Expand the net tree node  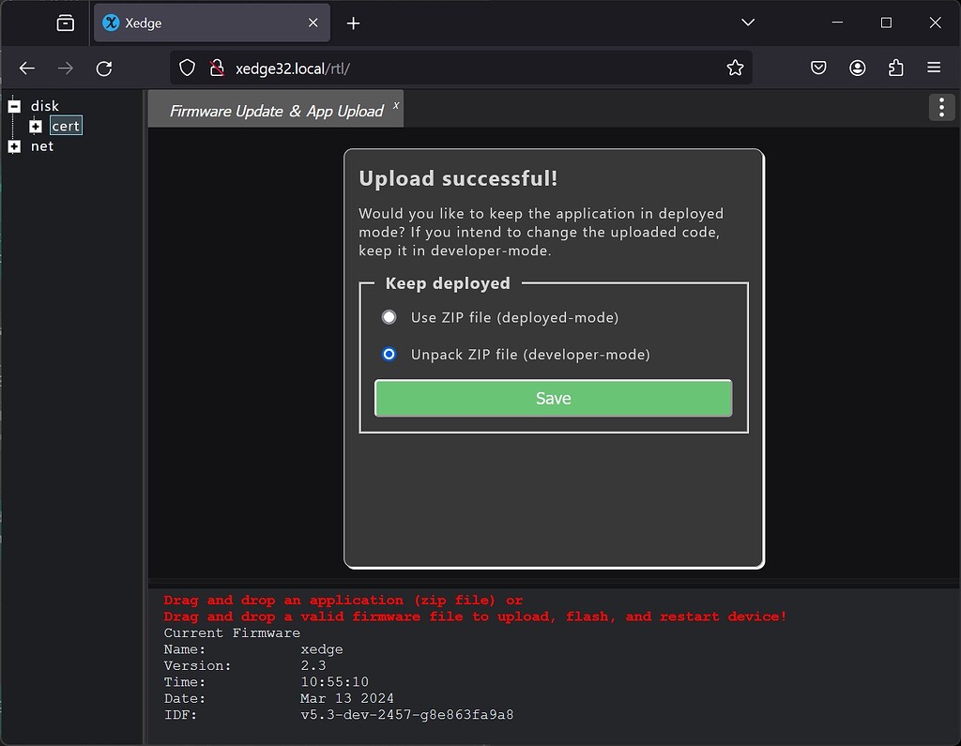click(15, 146)
